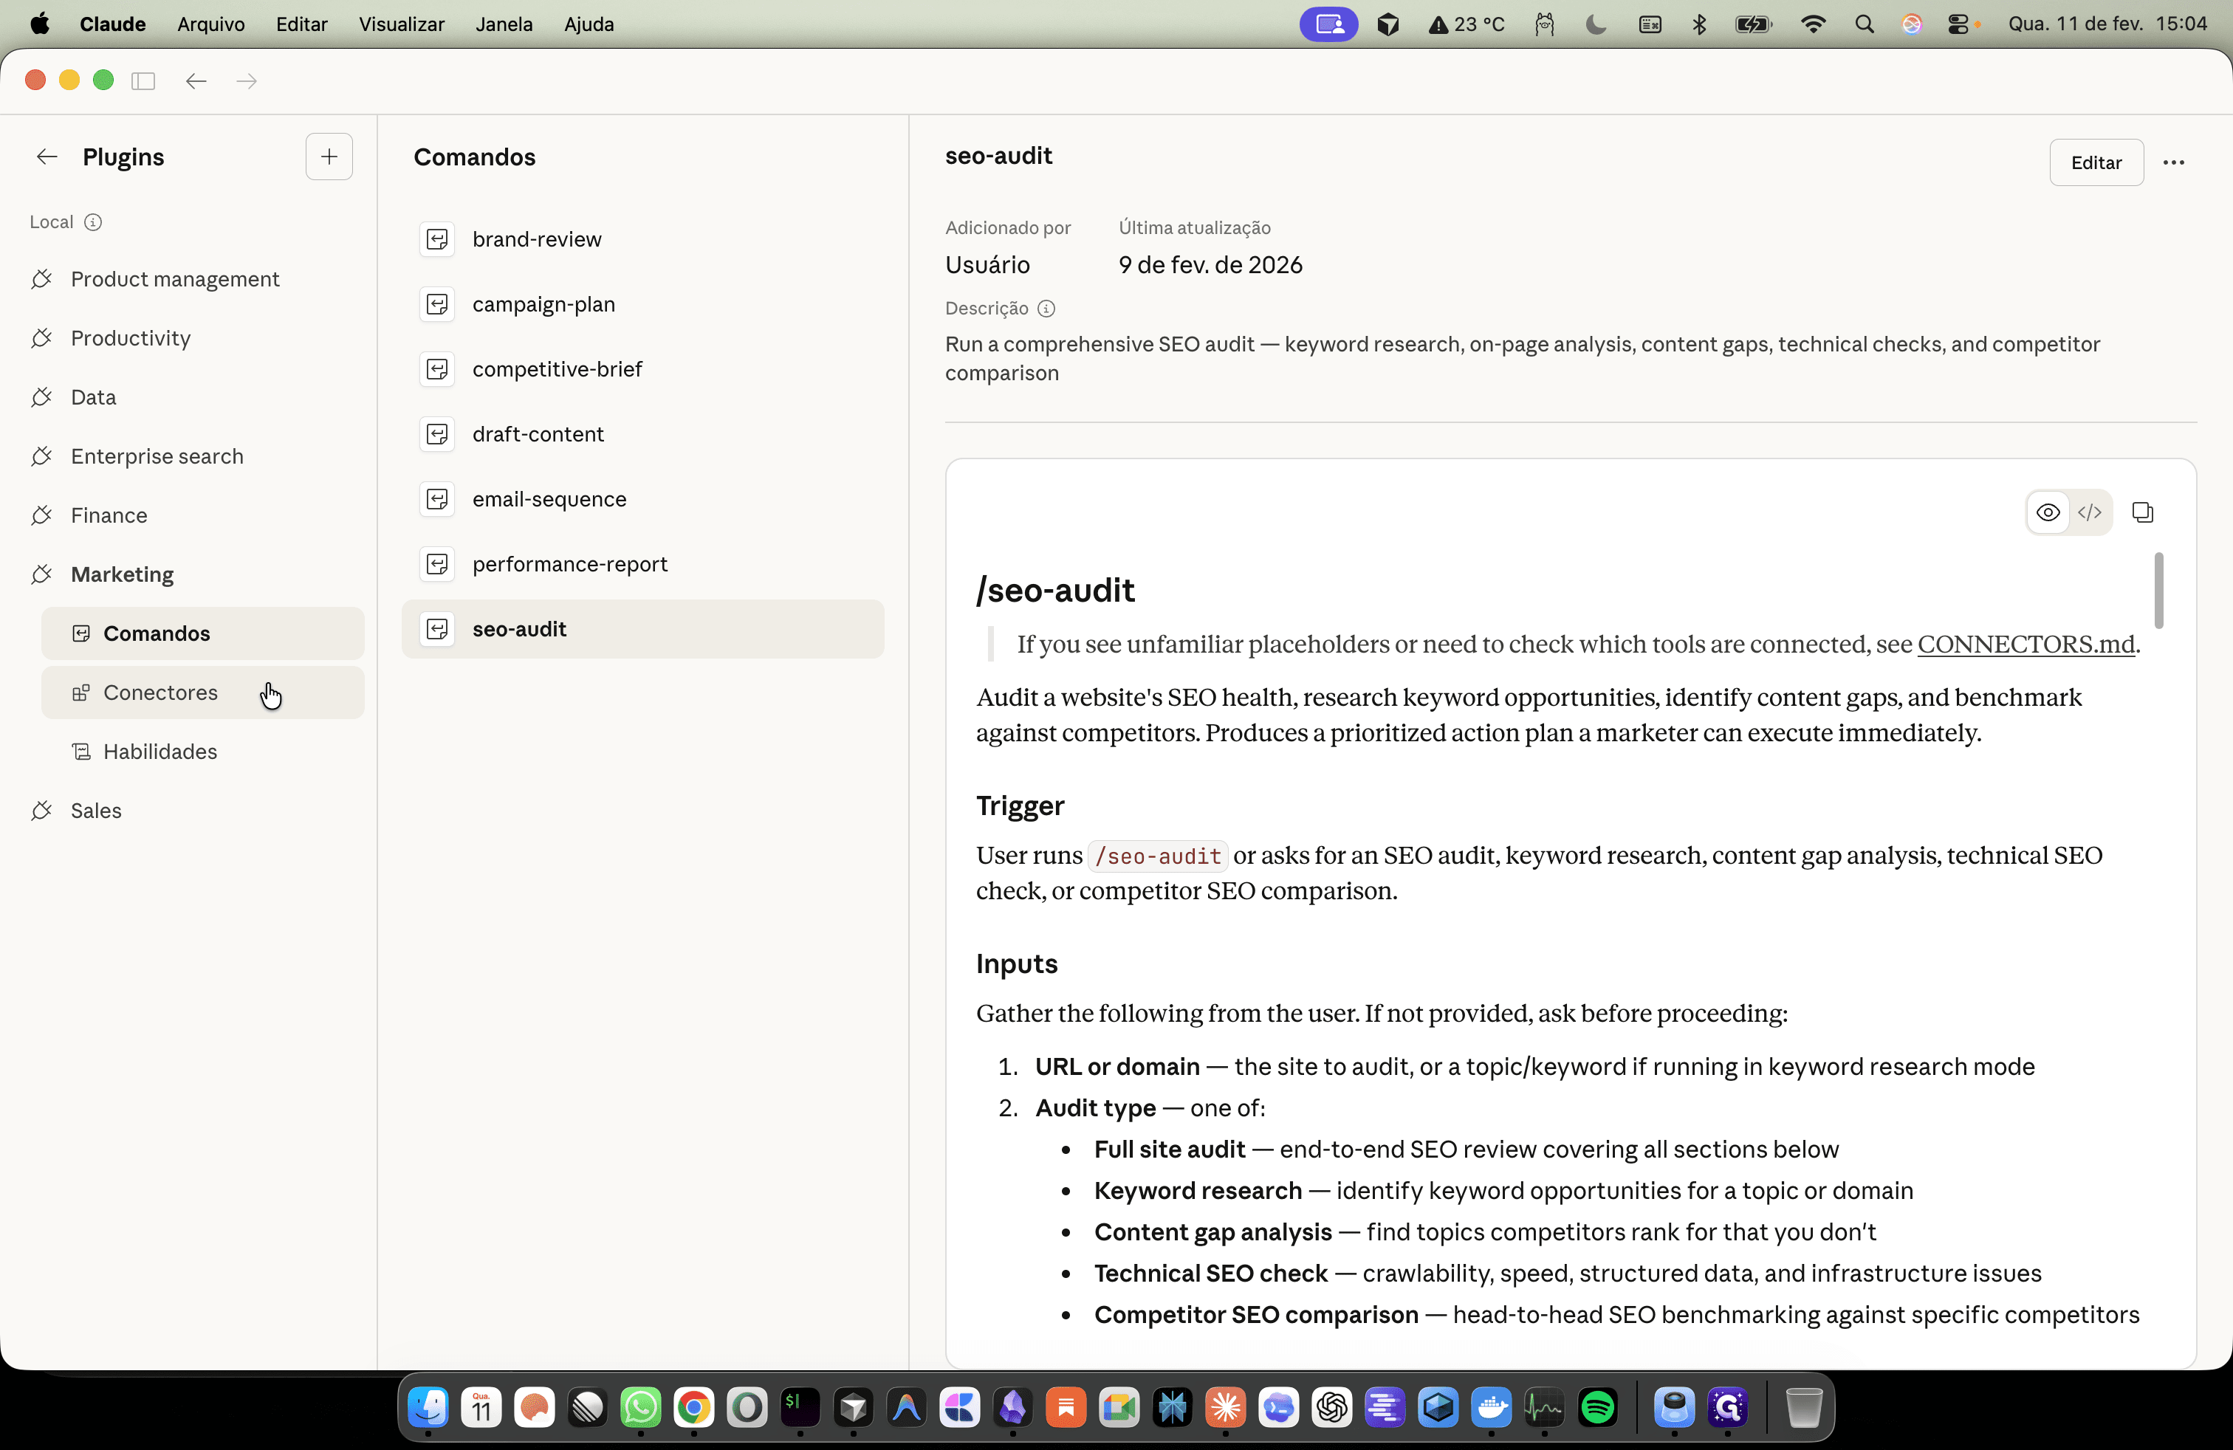Click the content panel scrollbar thumb
Viewport: 2233px width, 1450px height.
pyautogui.click(x=2159, y=591)
